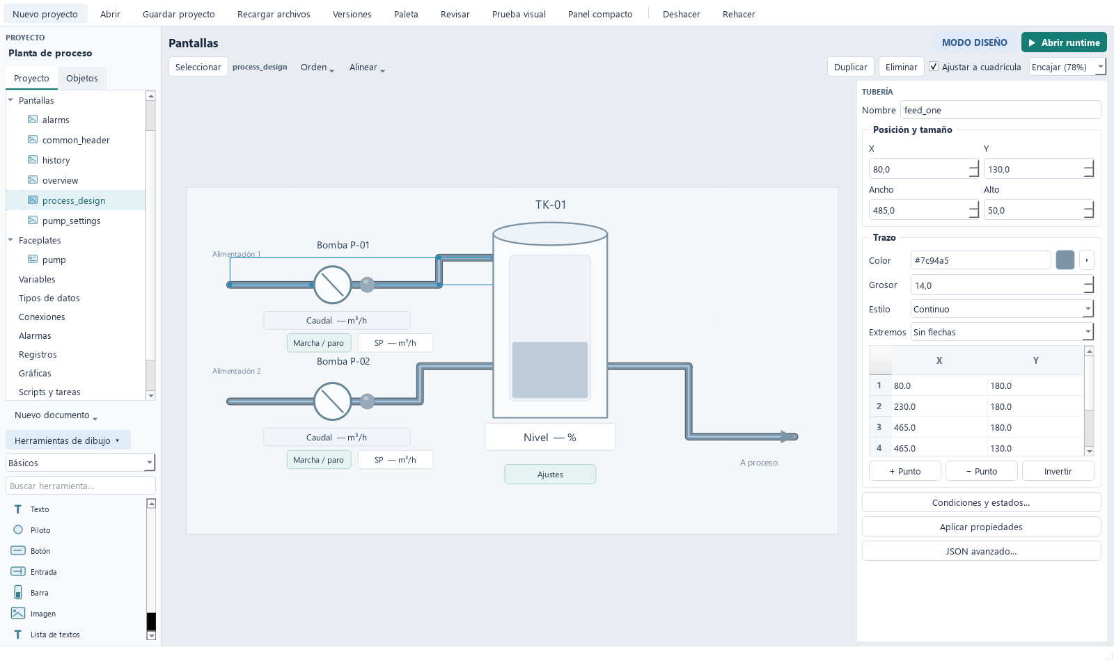Collapse the Pantallas tree node
Viewport: 1114px width, 661px height.
tap(11, 100)
